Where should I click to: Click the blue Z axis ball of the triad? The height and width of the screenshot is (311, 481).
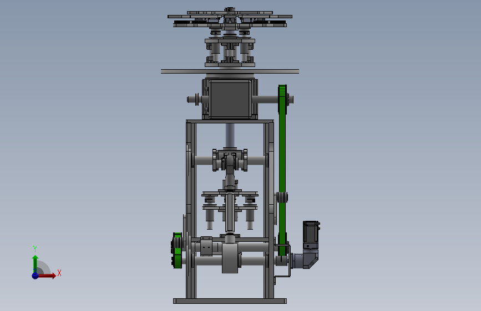click(36, 276)
